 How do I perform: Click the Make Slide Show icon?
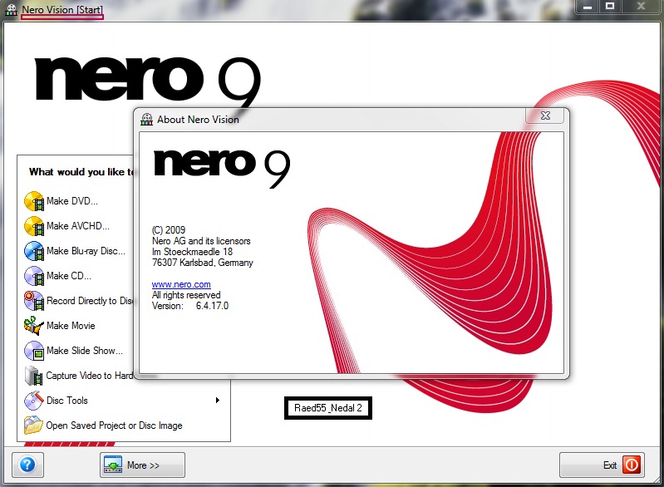[34, 351]
